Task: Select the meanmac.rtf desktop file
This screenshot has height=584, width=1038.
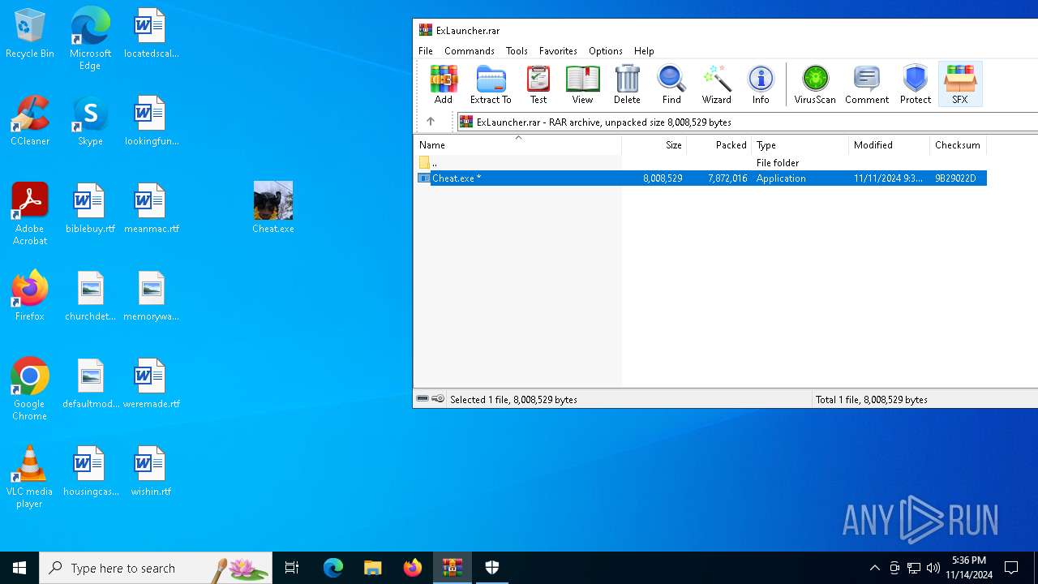Action: 151,208
